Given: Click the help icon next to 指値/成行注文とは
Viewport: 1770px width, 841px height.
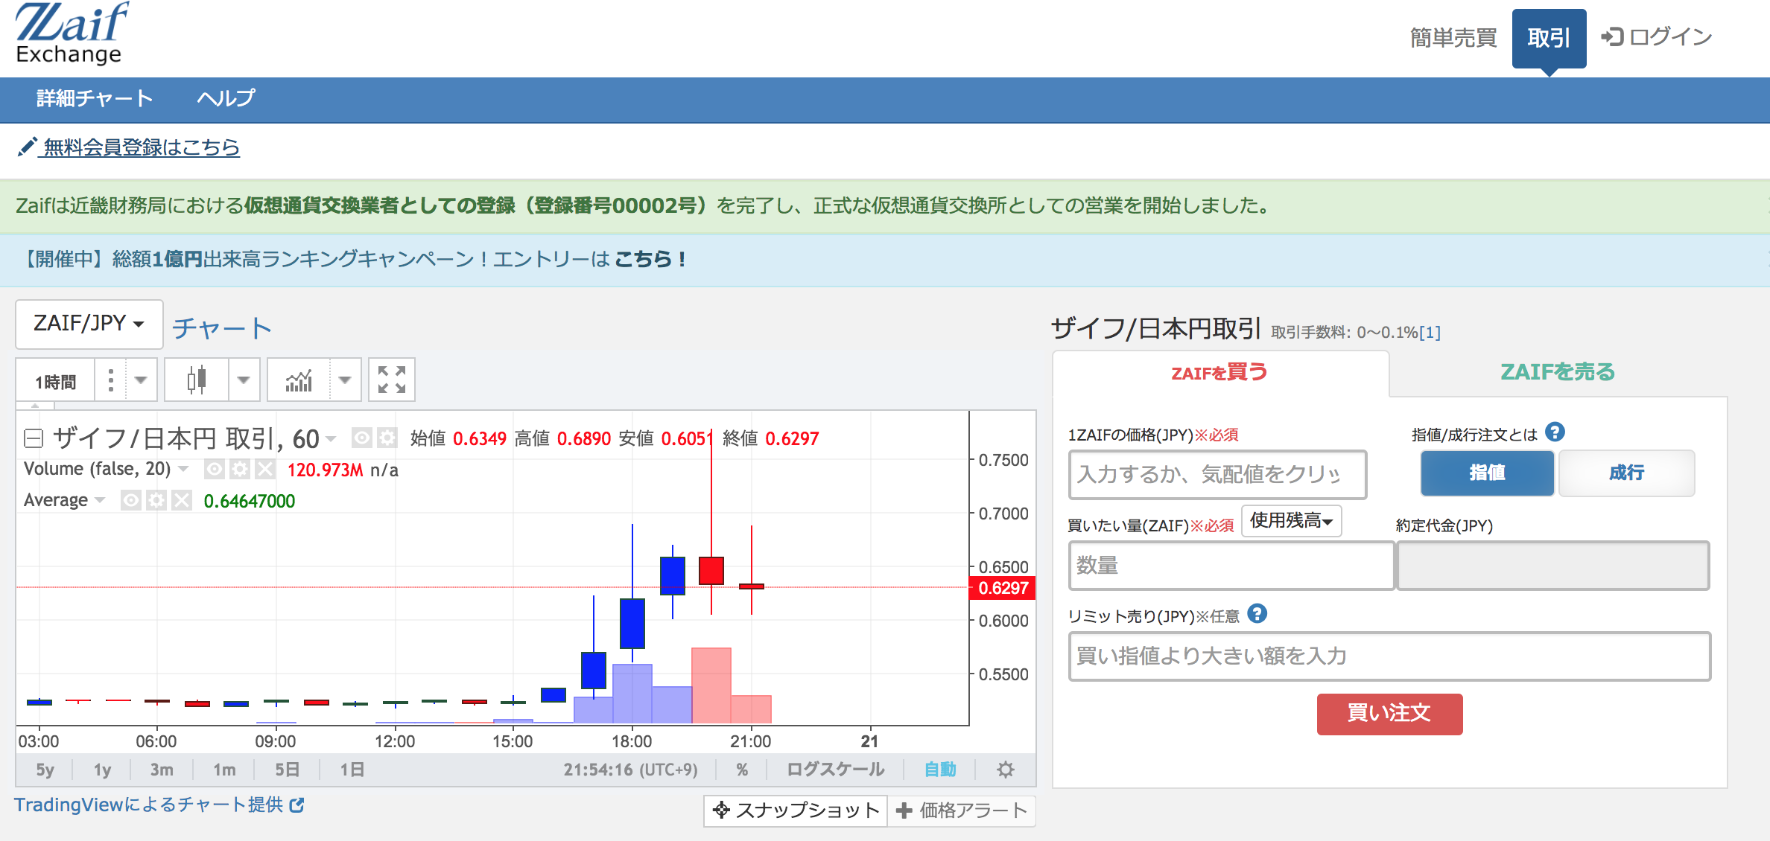Looking at the screenshot, I should point(1555,432).
